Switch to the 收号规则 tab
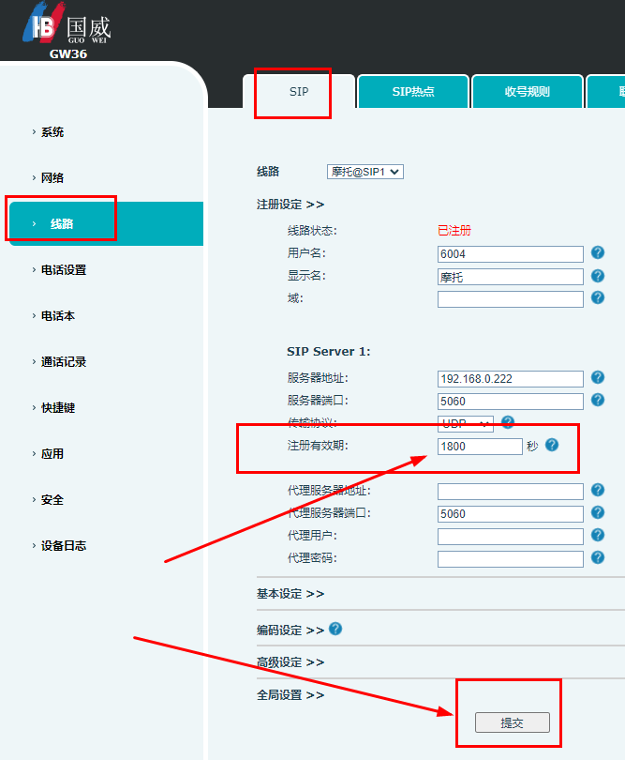Image resolution: width=625 pixels, height=760 pixels. tap(527, 92)
